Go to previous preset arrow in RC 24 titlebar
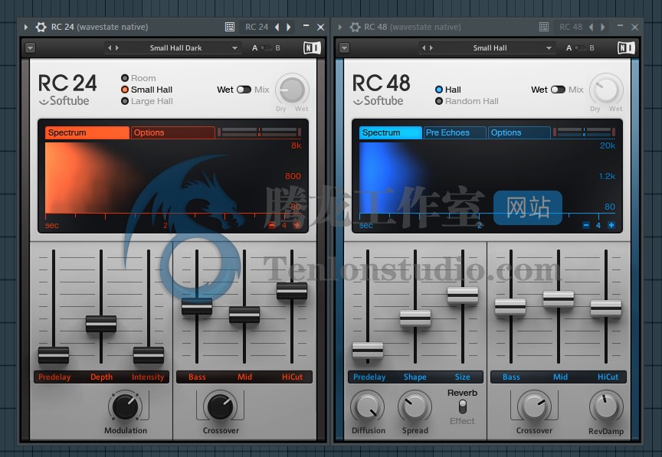662x457 pixels. (x=277, y=27)
